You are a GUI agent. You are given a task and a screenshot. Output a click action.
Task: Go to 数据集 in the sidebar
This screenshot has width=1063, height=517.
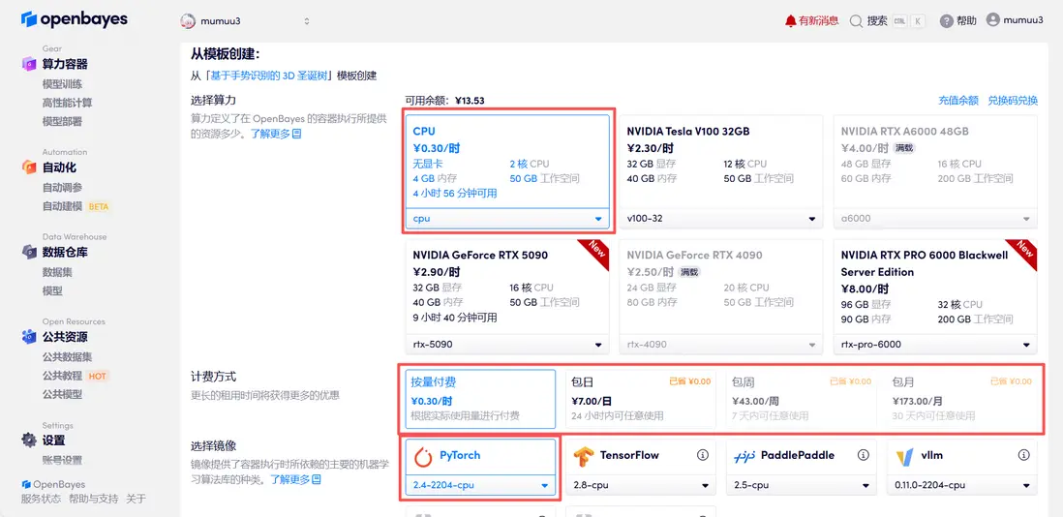tap(57, 272)
